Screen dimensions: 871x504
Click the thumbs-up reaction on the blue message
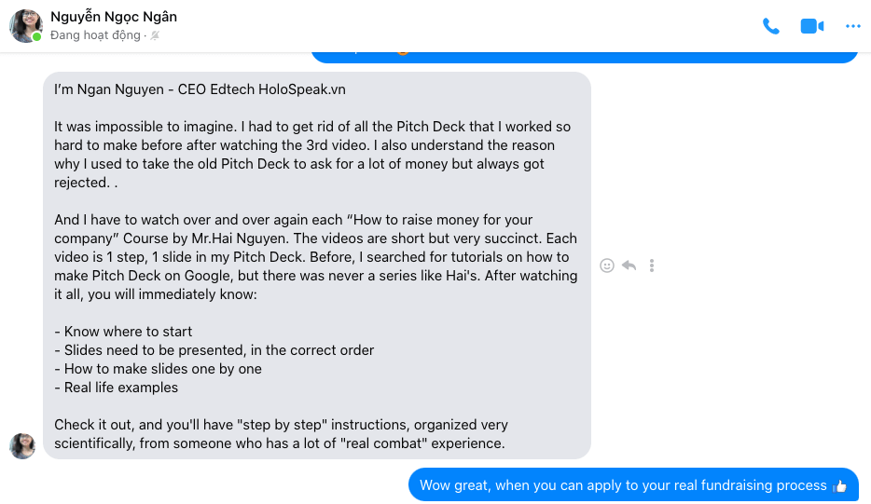click(x=840, y=485)
